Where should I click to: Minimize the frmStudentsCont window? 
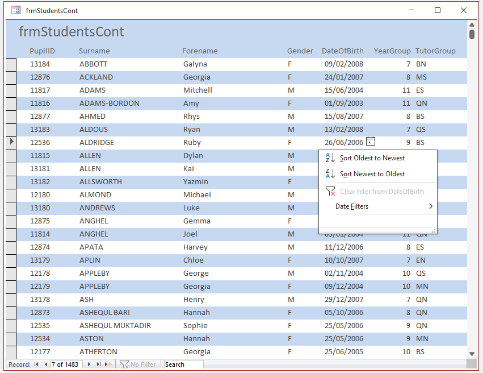[x=411, y=10]
